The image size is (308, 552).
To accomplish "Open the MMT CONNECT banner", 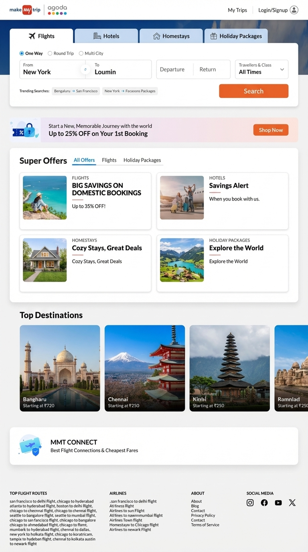I will [x=154, y=446].
